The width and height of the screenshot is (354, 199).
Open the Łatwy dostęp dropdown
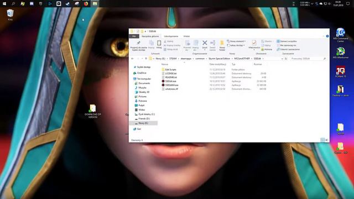click(x=236, y=45)
